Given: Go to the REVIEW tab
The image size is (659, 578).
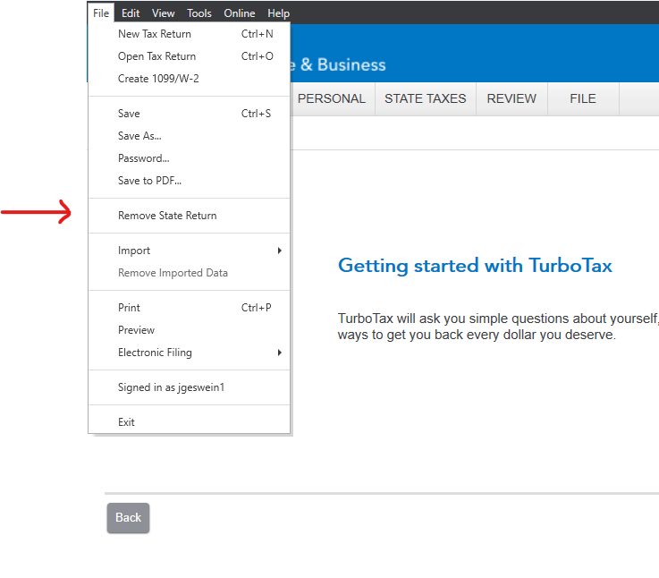Looking at the screenshot, I should (x=511, y=98).
